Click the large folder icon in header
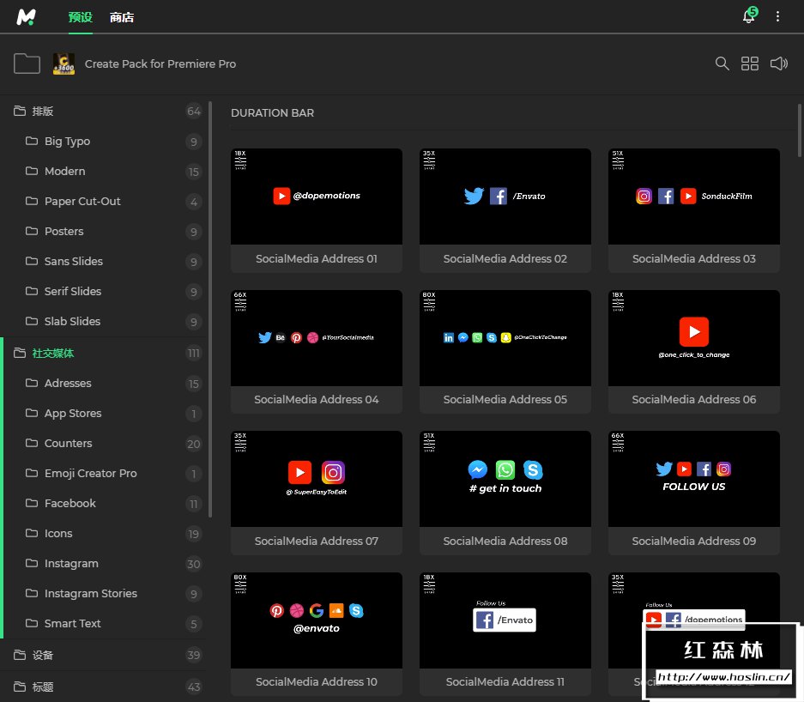804x702 pixels. point(27,64)
